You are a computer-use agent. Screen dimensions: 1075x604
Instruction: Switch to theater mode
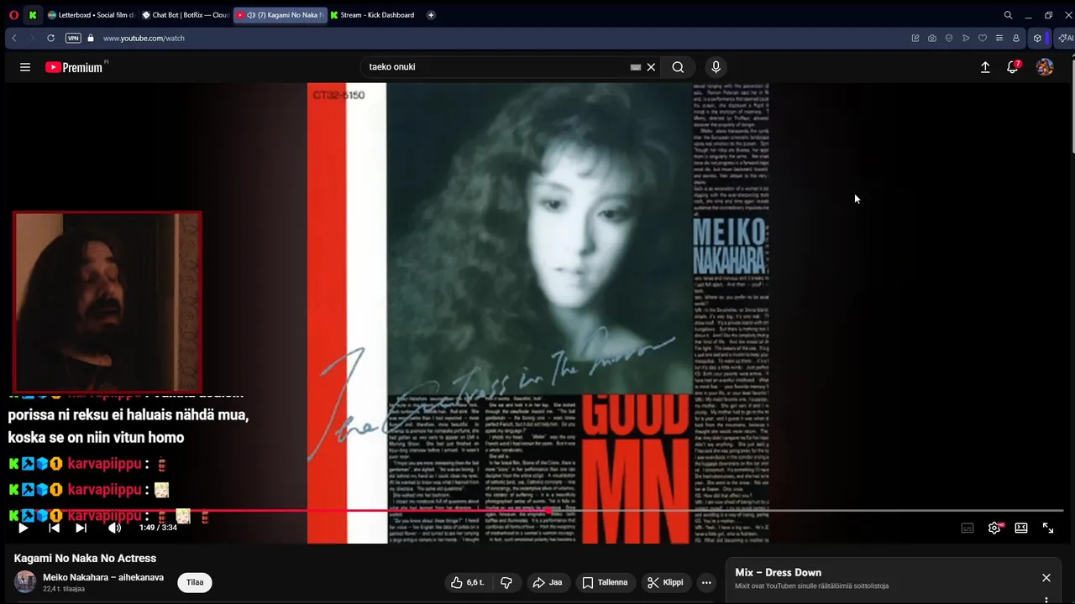click(x=1021, y=528)
